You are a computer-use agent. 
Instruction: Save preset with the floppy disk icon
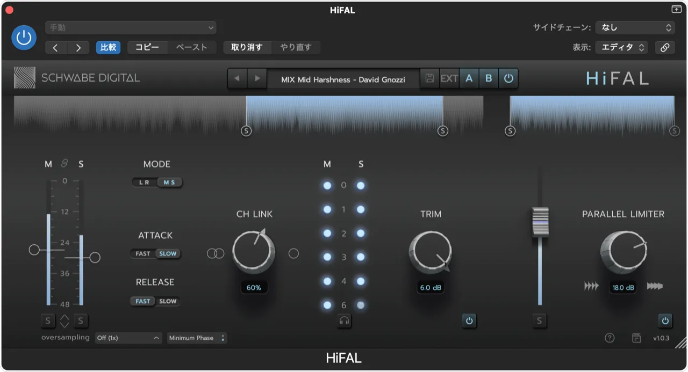tap(429, 78)
